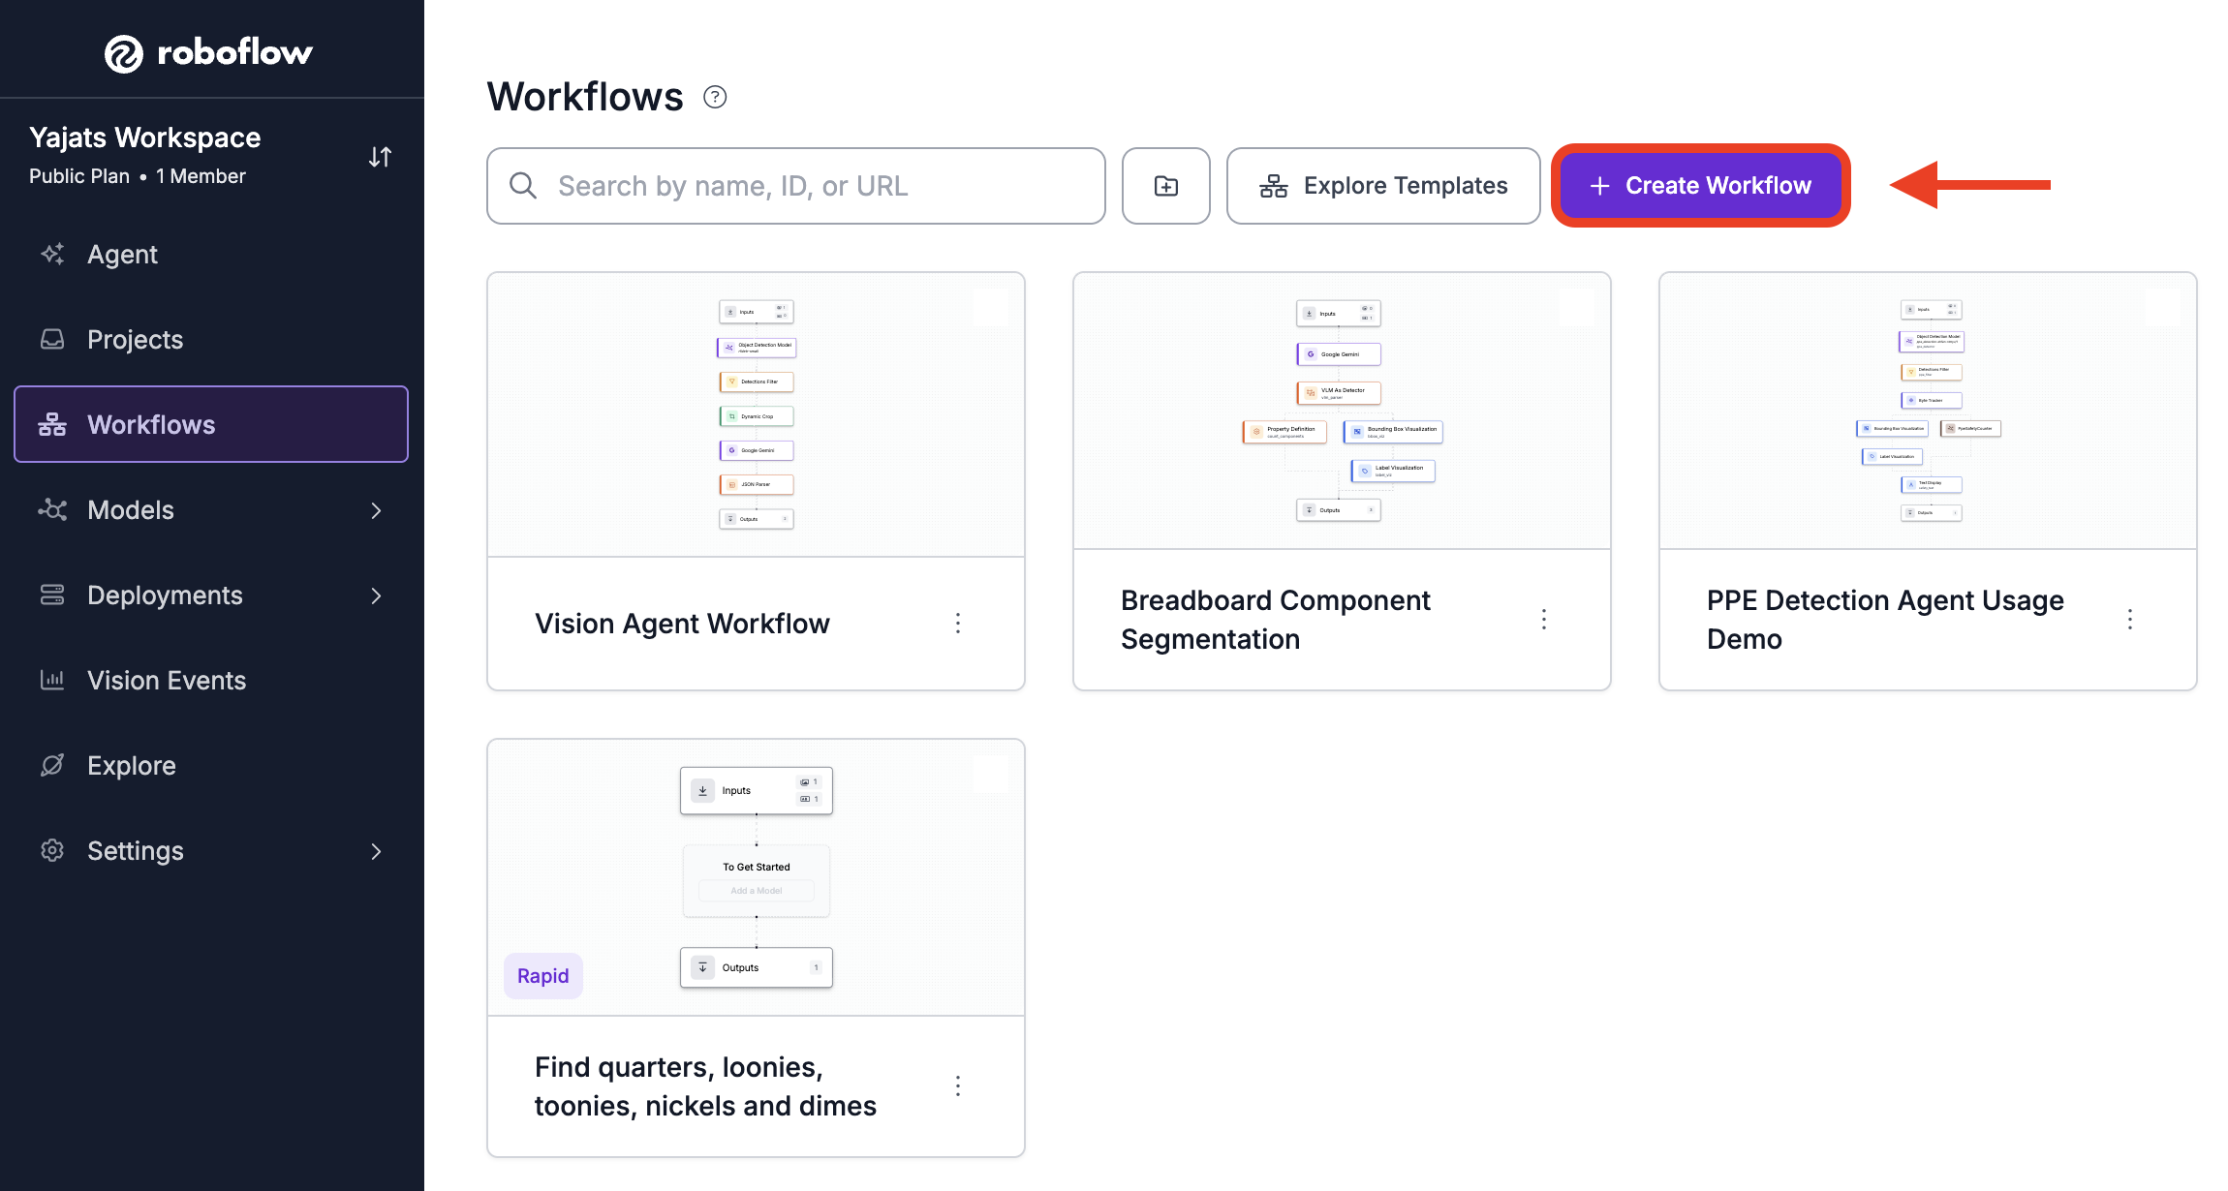
Task: Open three-dot menu for Vision Agent Workflow
Action: point(958,623)
